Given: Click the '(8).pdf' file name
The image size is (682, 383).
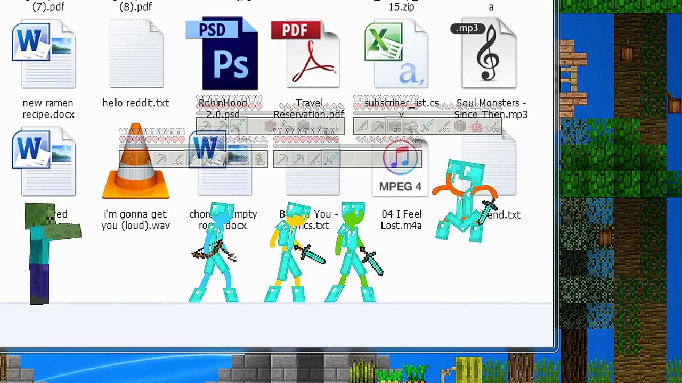Looking at the screenshot, I should click(136, 6).
